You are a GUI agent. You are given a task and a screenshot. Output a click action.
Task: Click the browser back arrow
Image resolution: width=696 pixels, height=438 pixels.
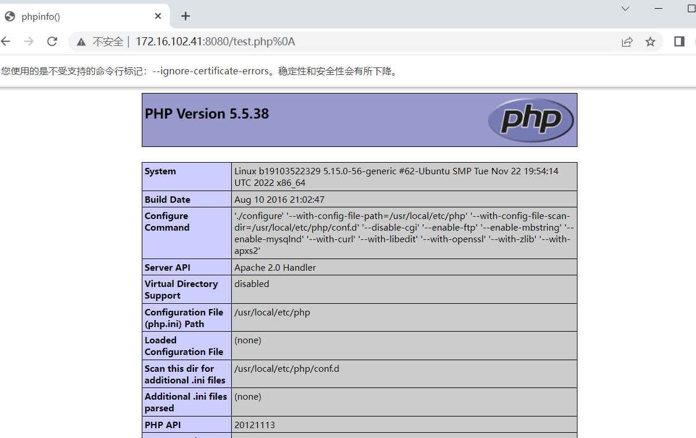pyautogui.click(x=5, y=41)
